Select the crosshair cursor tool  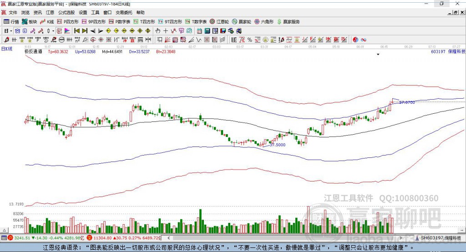pos(166,31)
